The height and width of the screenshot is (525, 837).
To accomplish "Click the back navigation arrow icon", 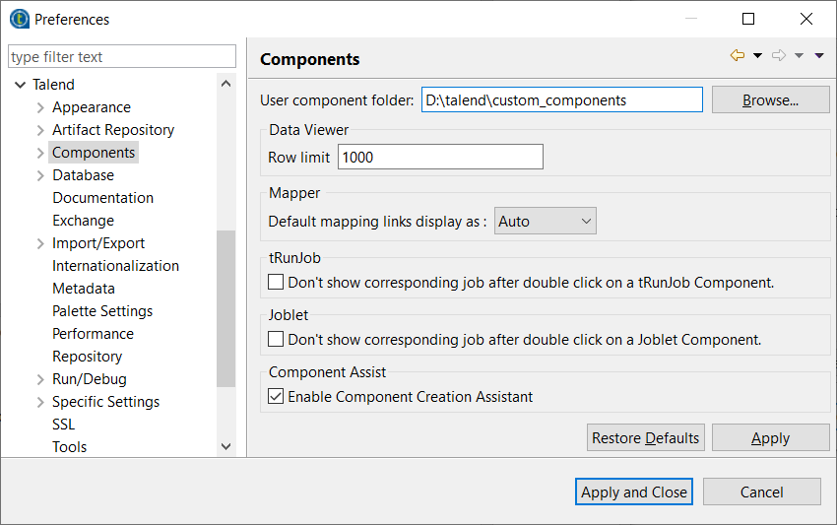I will (x=737, y=56).
